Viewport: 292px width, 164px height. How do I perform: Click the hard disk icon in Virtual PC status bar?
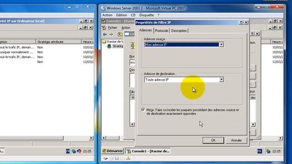pyautogui.click(x=105, y=159)
